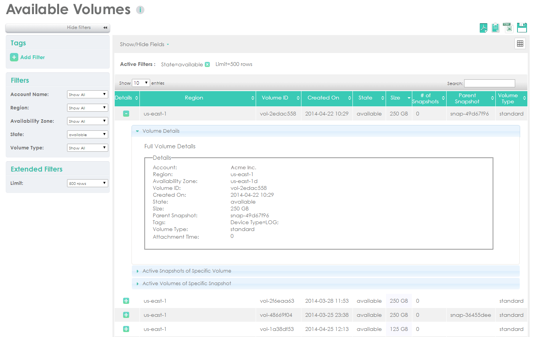Expand Active Snapshots of Specific Volume
The image size is (559, 337).
pyautogui.click(x=187, y=271)
